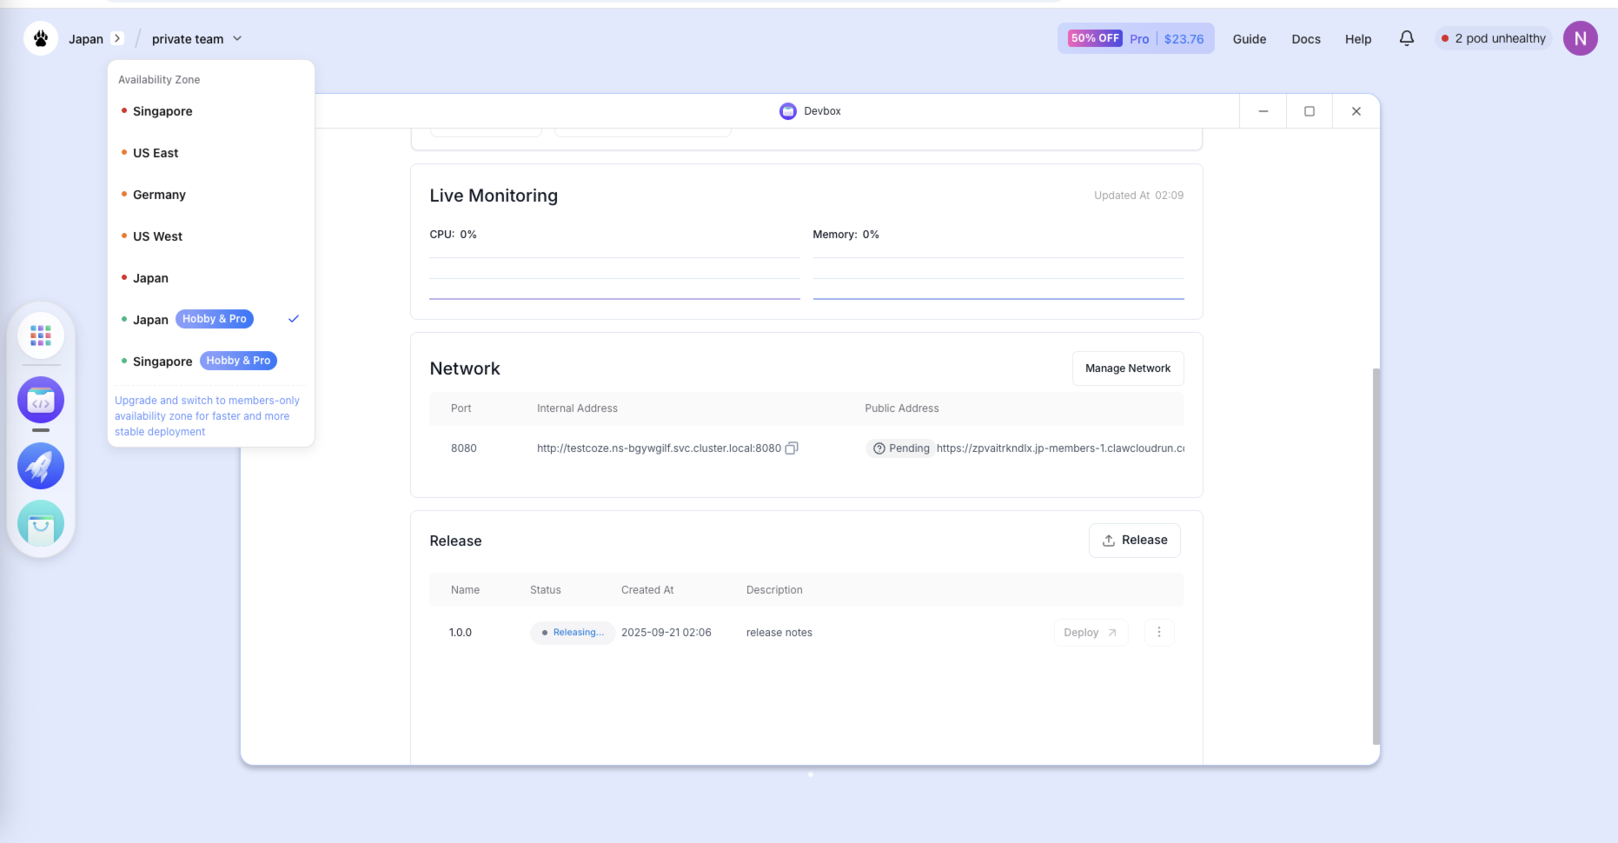Select Japan Hobby & Pro zone
This screenshot has height=843, width=1618.
(x=211, y=320)
